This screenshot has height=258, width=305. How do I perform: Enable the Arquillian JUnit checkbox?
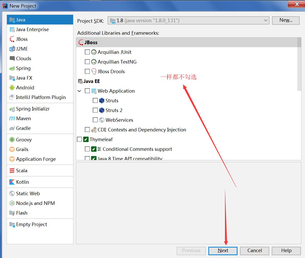click(x=87, y=52)
